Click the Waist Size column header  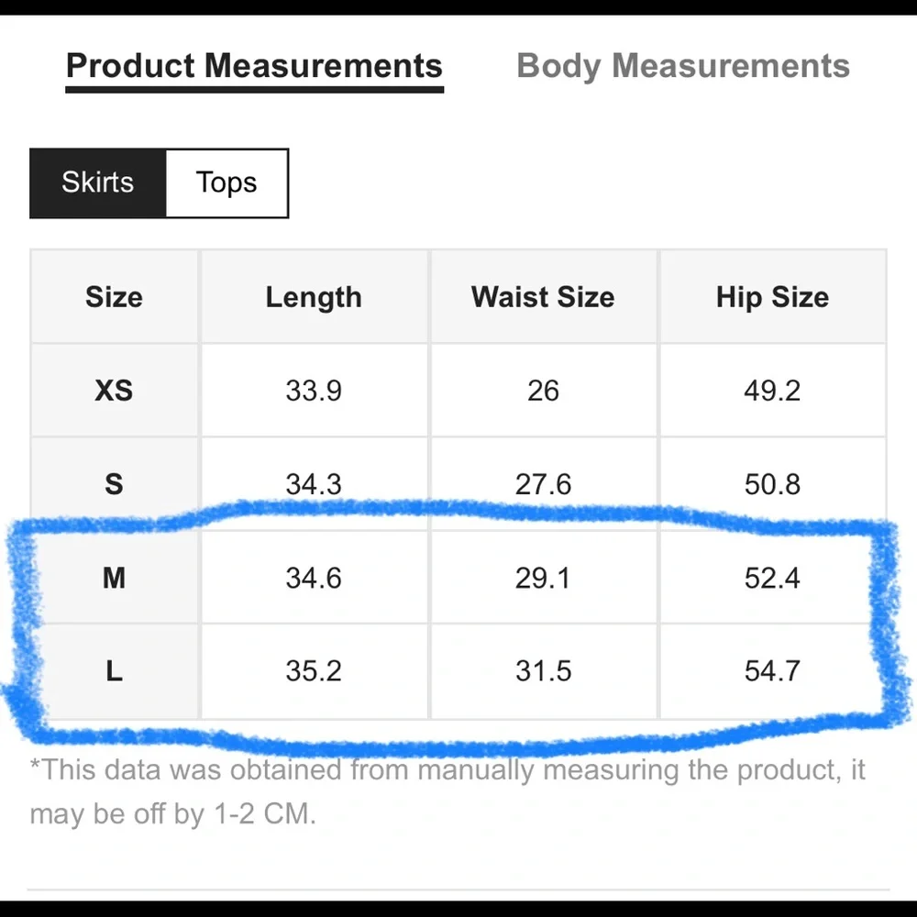click(543, 297)
